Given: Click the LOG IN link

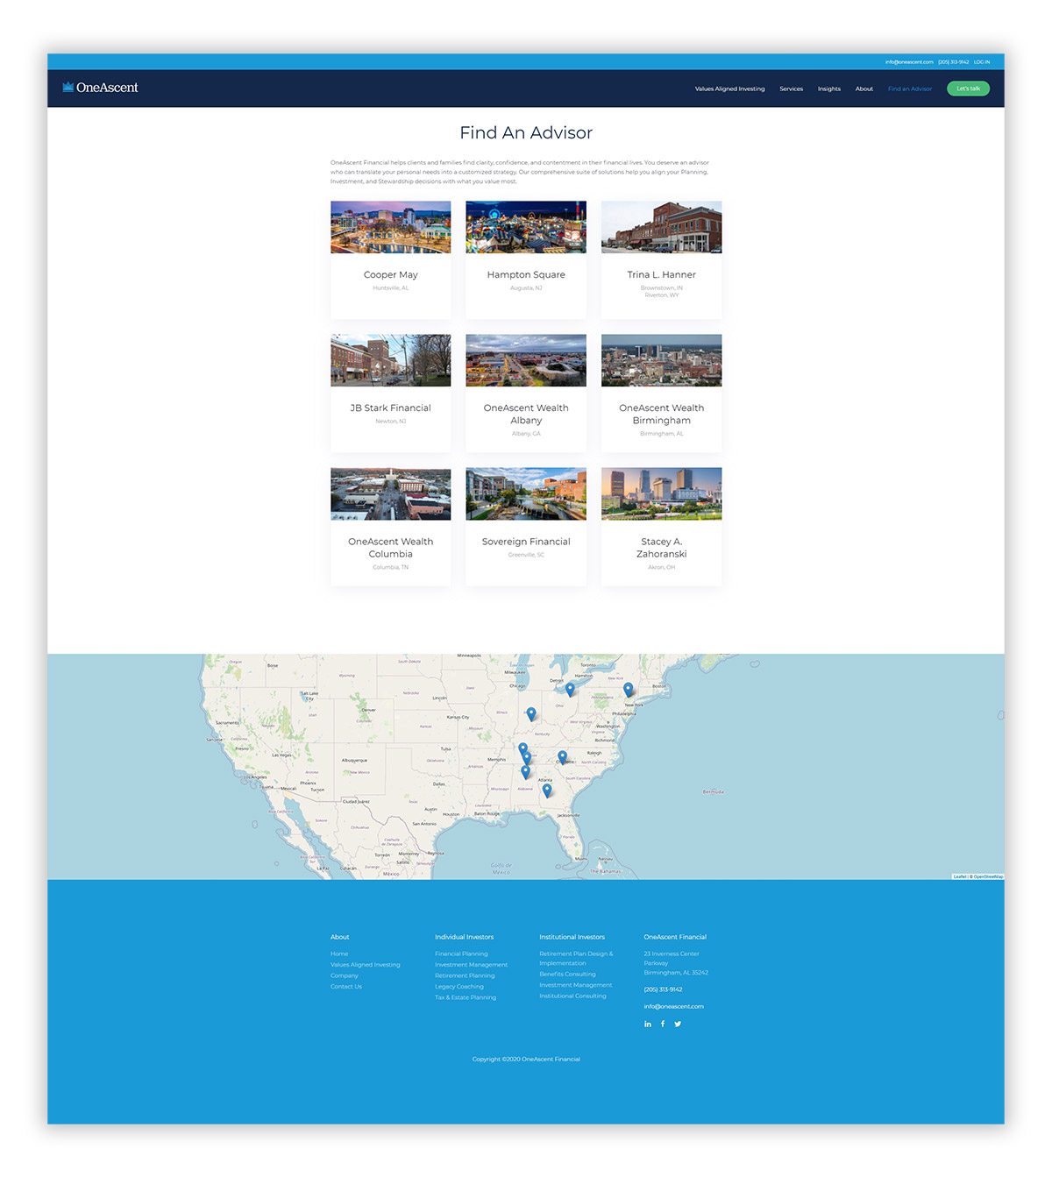Looking at the screenshot, I should [x=982, y=62].
